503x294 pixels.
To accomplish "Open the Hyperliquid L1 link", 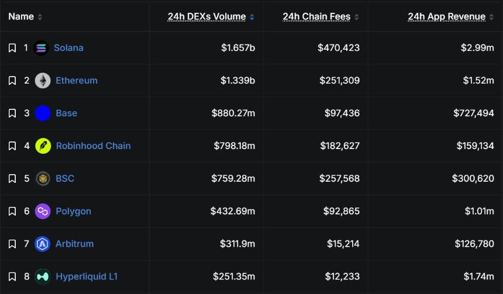I will coord(87,276).
